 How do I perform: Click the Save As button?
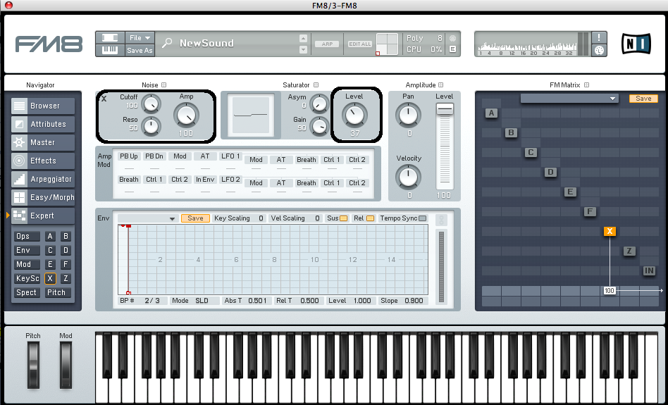tap(140, 50)
